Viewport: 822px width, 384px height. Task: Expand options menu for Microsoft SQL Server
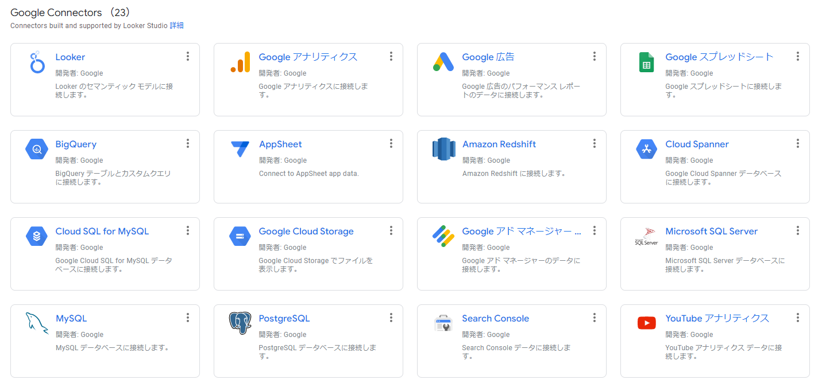(x=798, y=230)
